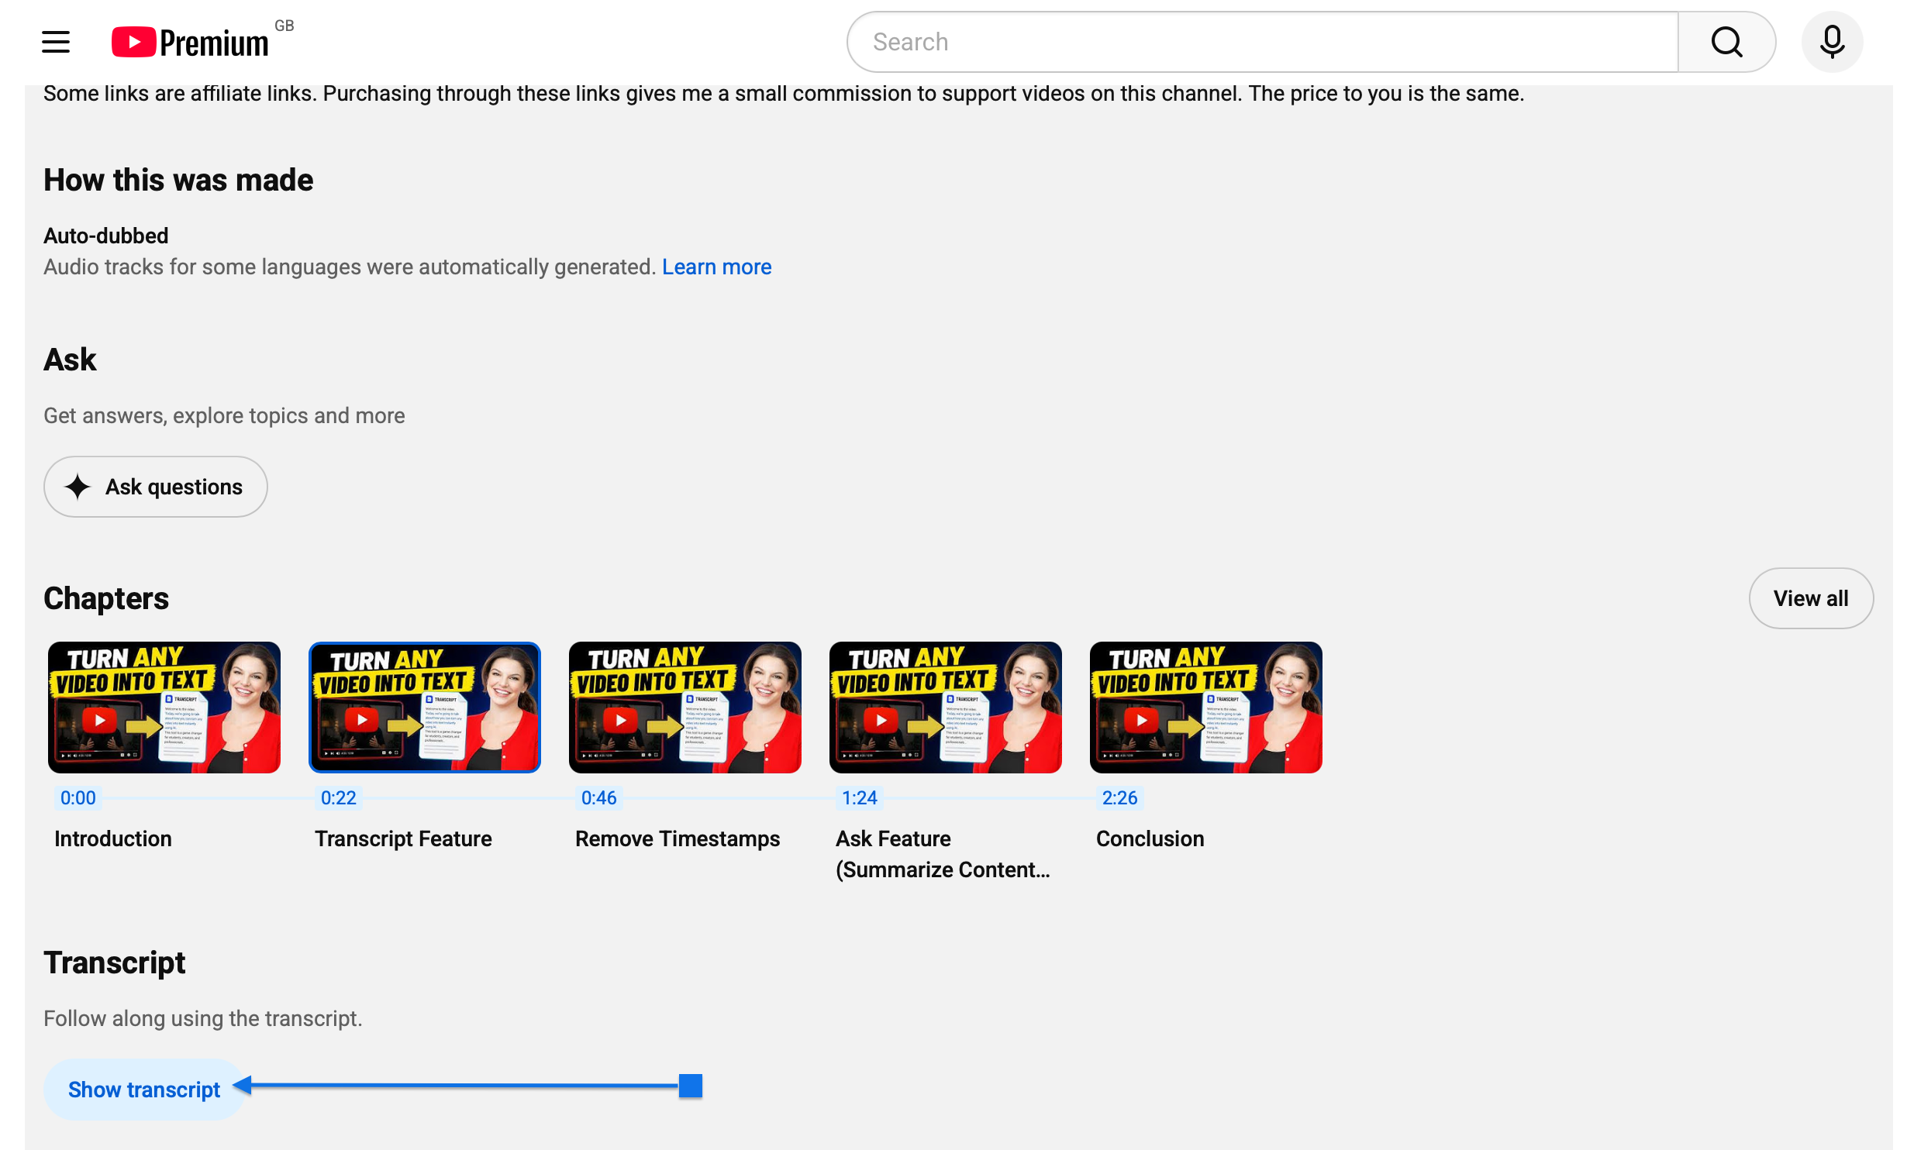
Task: View all chapters
Action: 1811,598
